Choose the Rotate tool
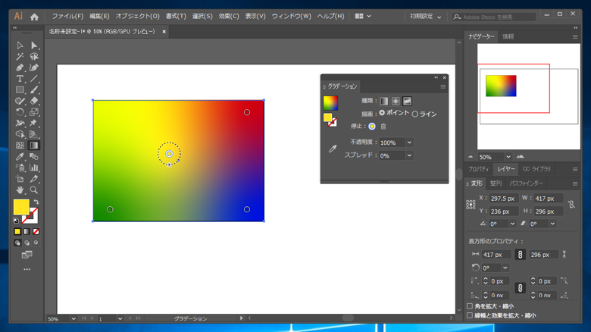Screen dimensions: 591x332 click(20, 112)
